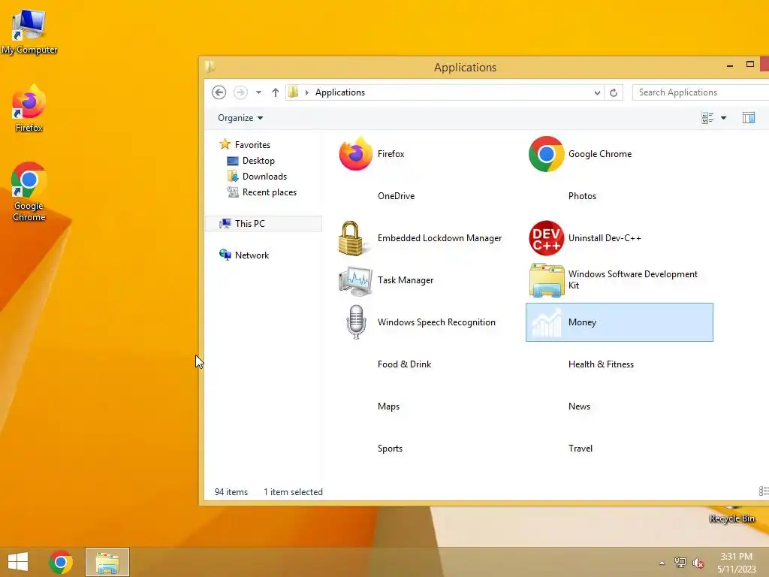
Task: Click File Explorer taskbar button
Action: click(x=107, y=562)
